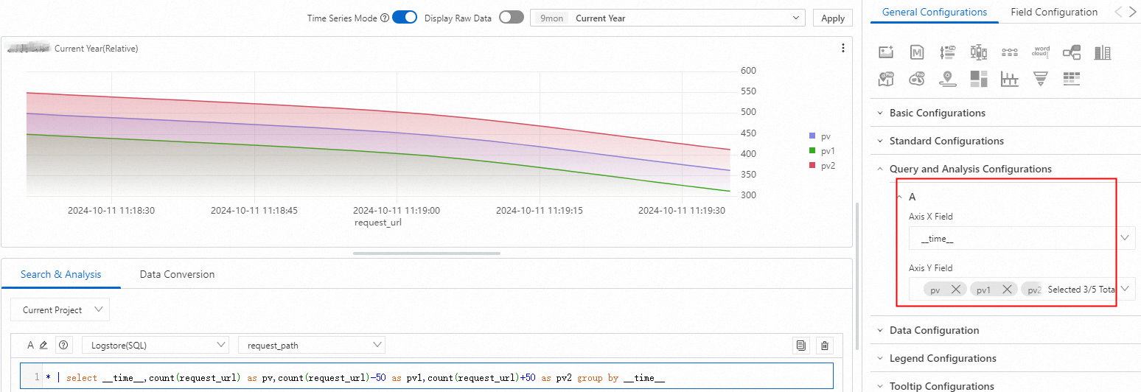Turn off Time Series Mode switch
1141x392 pixels.
[x=405, y=18]
